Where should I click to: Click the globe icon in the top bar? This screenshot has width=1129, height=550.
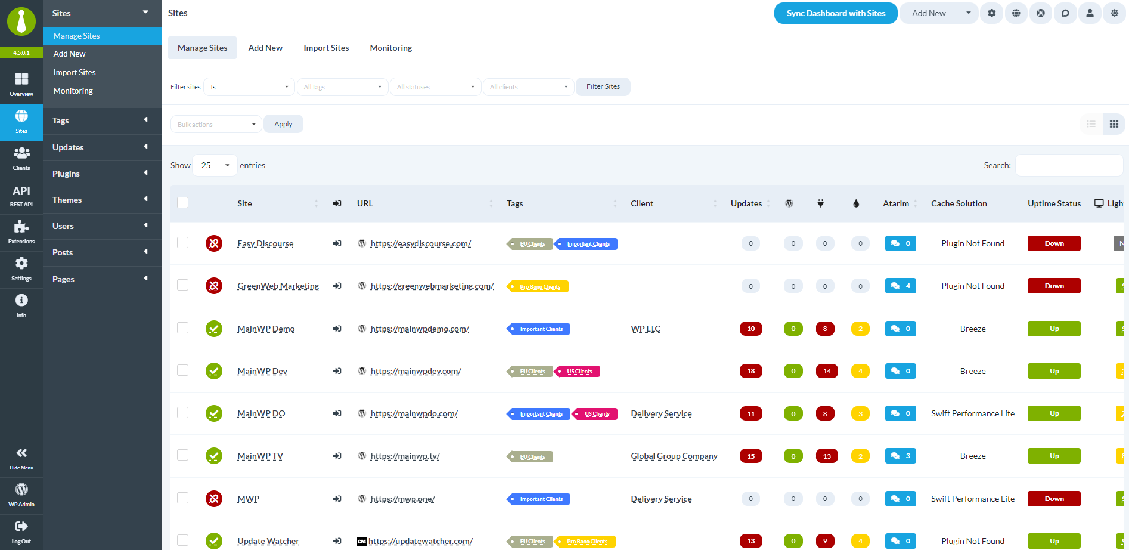[x=1016, y=13]
